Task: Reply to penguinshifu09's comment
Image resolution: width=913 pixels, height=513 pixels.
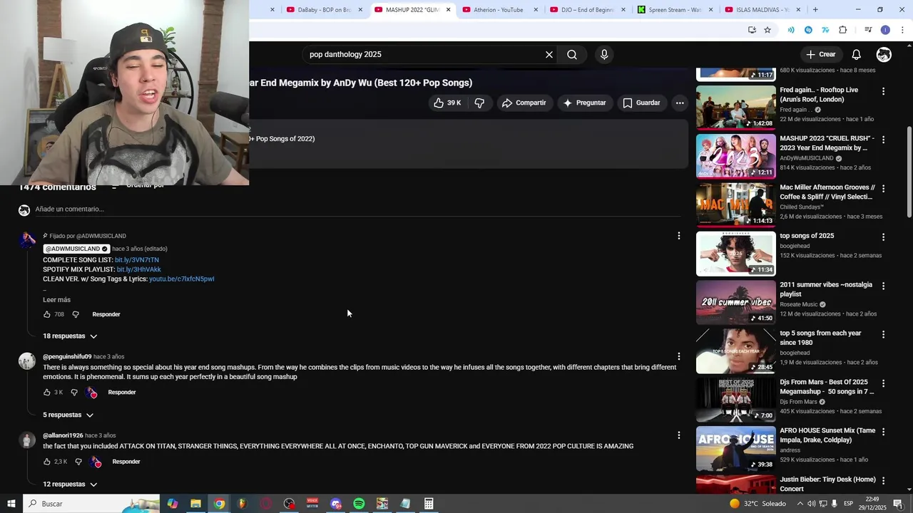Action: (122, 393)
